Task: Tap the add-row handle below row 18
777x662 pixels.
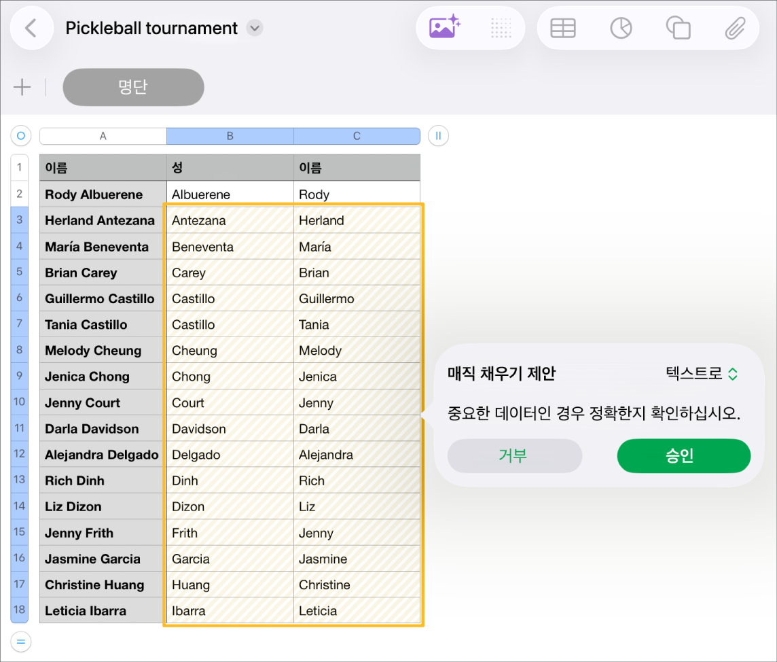Action: tap(21, 642)
